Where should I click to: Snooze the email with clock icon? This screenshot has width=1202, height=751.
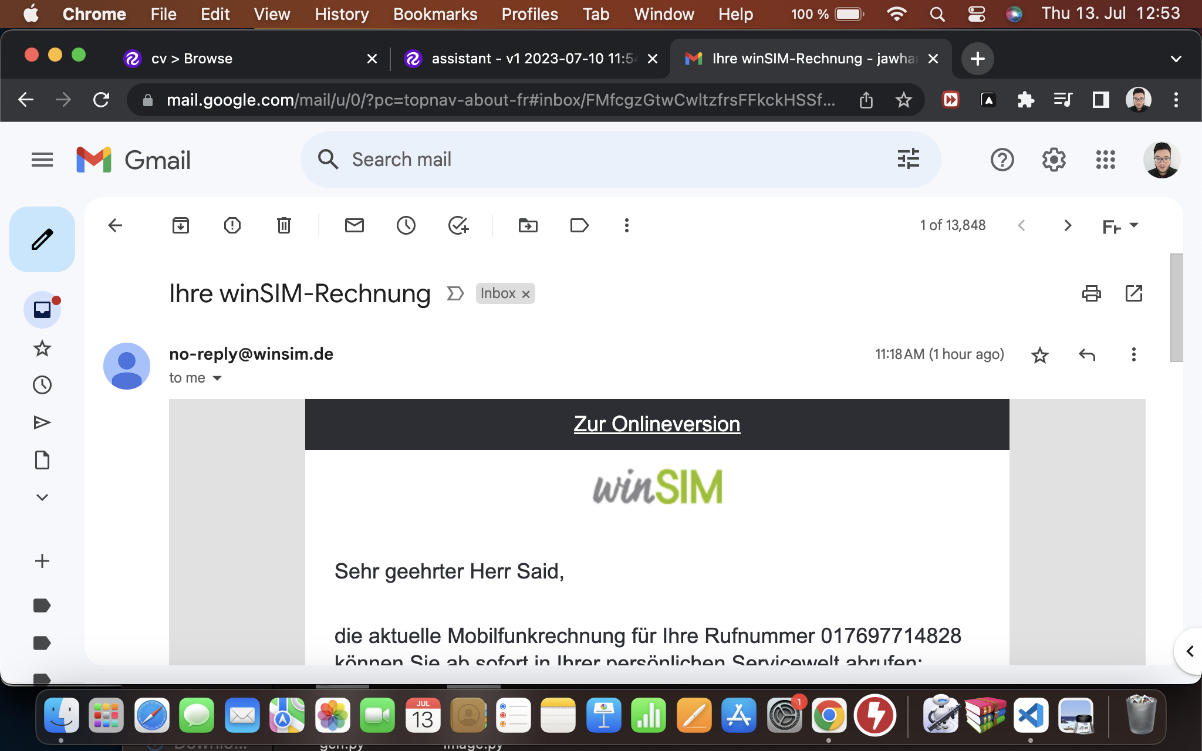tap(406, 225)
